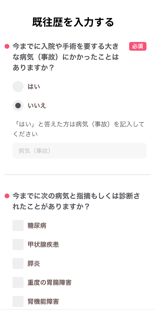The width and height of the screenshot is (155, 311).
Task: Select the いいえ radio button
Action: [x=18, y=106]
